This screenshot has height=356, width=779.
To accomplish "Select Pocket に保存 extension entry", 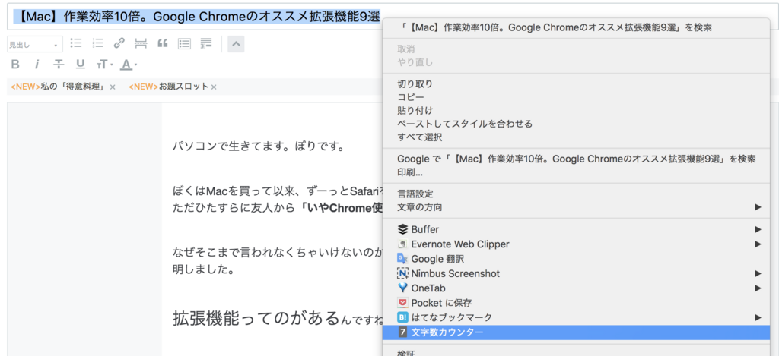I will tap(576, 302).
